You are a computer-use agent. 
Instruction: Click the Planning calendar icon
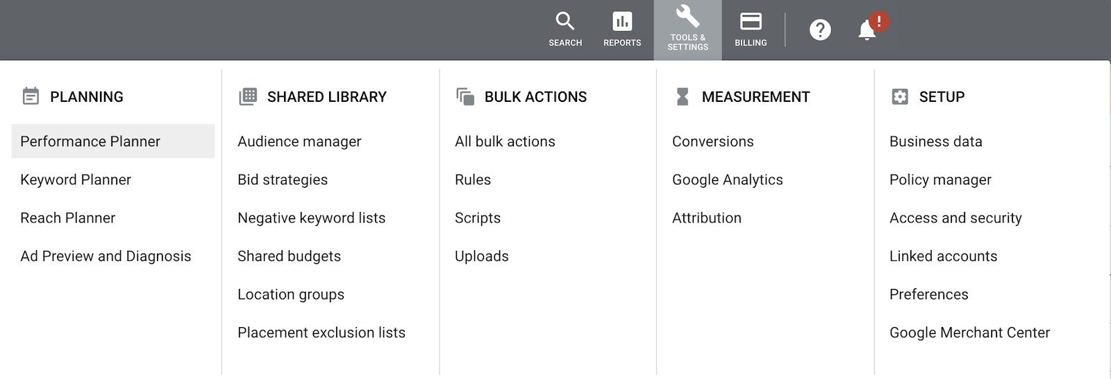(31, 96)
